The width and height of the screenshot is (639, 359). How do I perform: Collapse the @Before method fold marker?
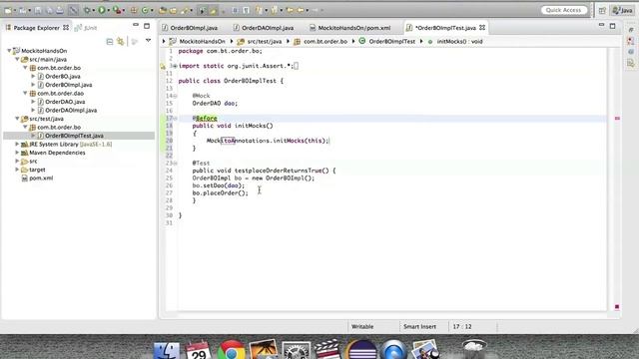(x=176, y=119)
